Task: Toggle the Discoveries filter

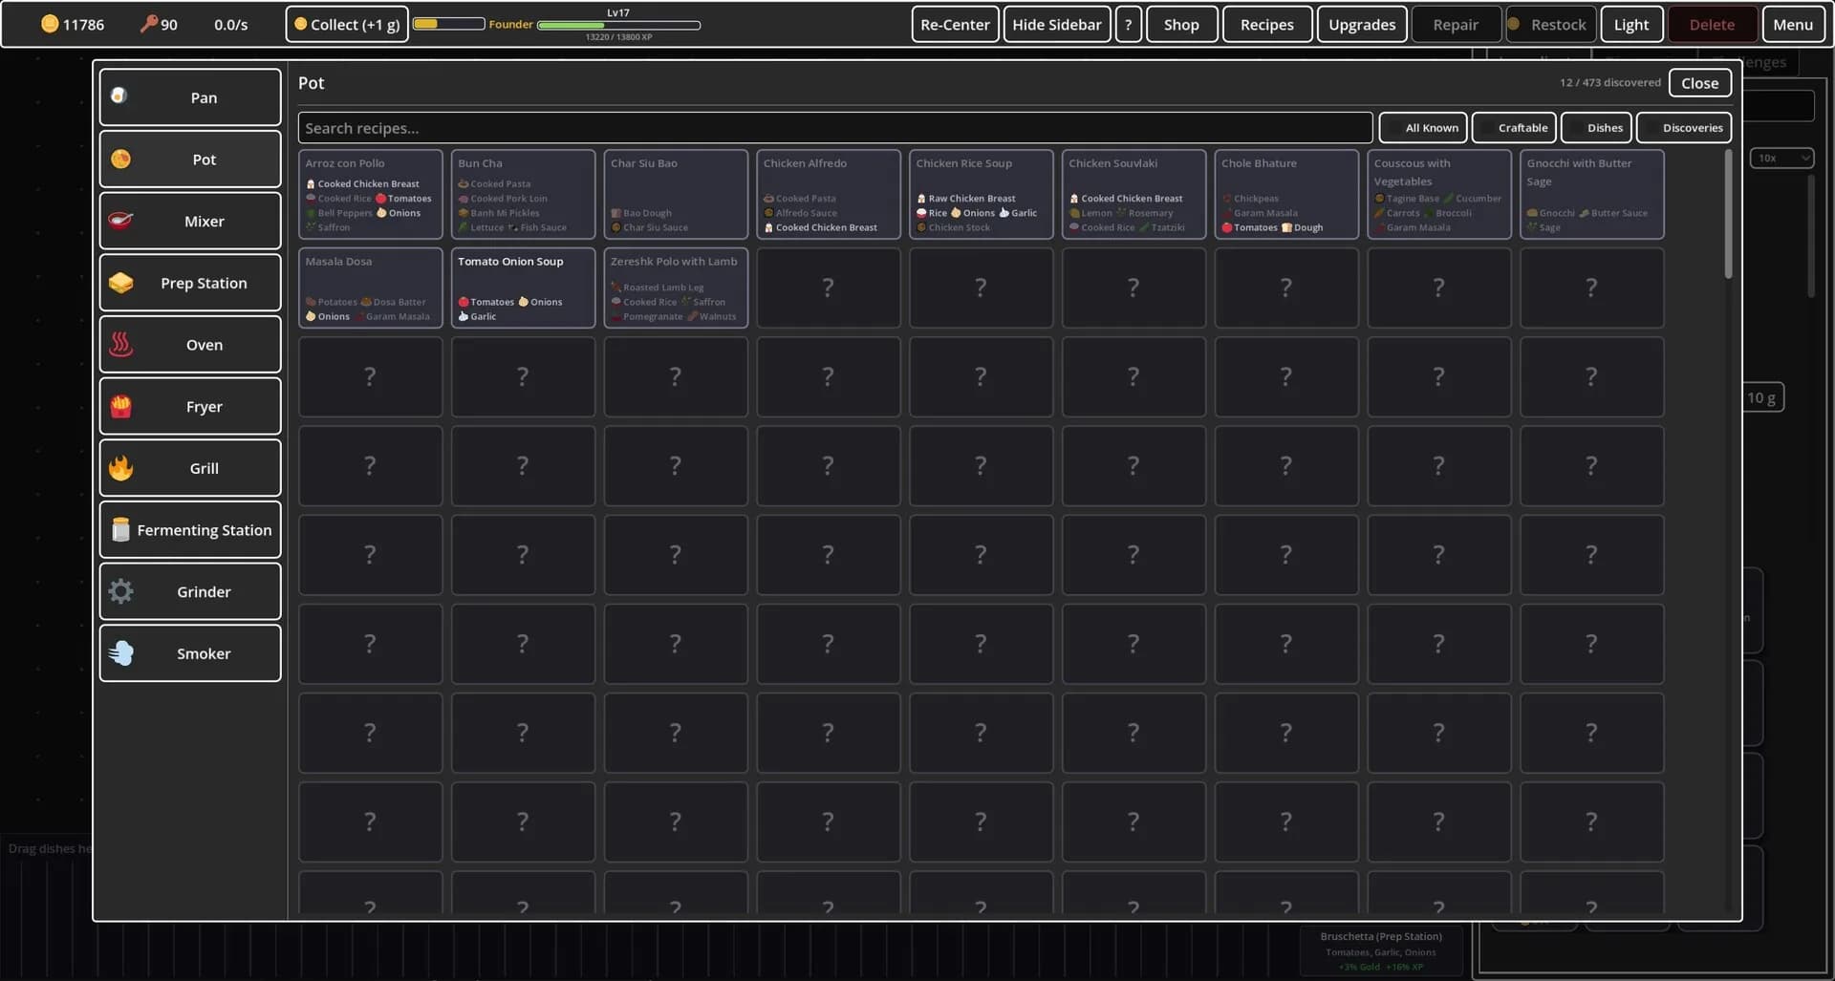Action: (x=1684, y=127)
